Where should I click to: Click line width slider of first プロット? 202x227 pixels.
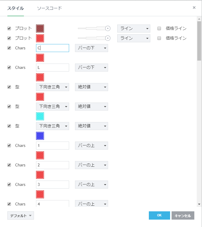click(94, 28)
